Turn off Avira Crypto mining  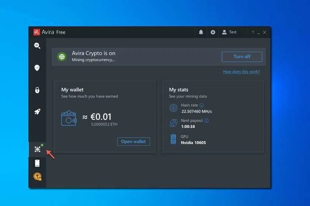click(x=242, y=57)
